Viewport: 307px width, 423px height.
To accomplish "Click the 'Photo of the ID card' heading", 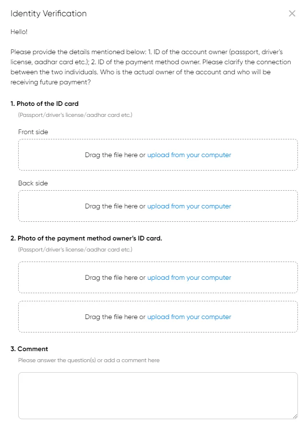I will pyautogui.click(x=45, y=103).
